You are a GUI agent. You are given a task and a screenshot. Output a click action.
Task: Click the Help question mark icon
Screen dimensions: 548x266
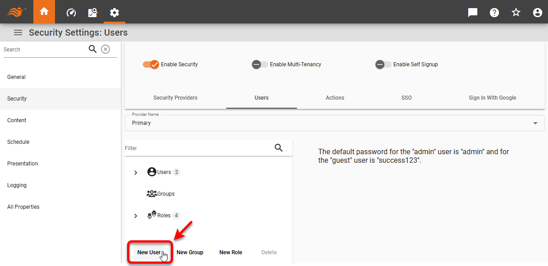[x=494, y=13]
